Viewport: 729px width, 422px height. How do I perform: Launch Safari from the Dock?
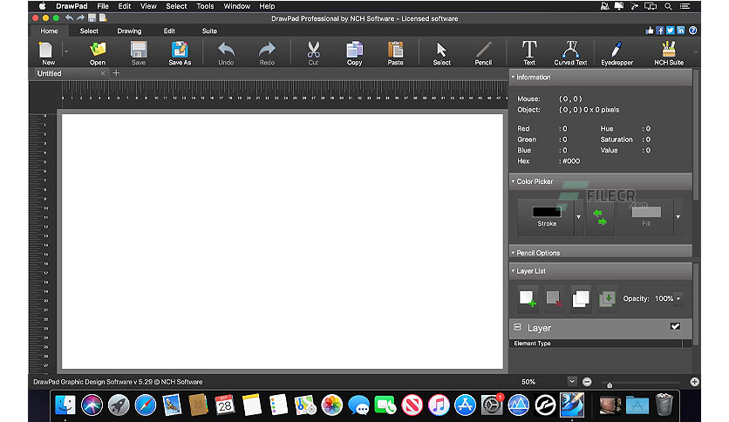coord(146,405)
